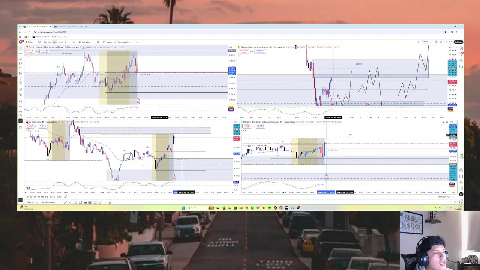Select the 4h timeframe
This screenshot has height=270, width=480.
[62, 42]
